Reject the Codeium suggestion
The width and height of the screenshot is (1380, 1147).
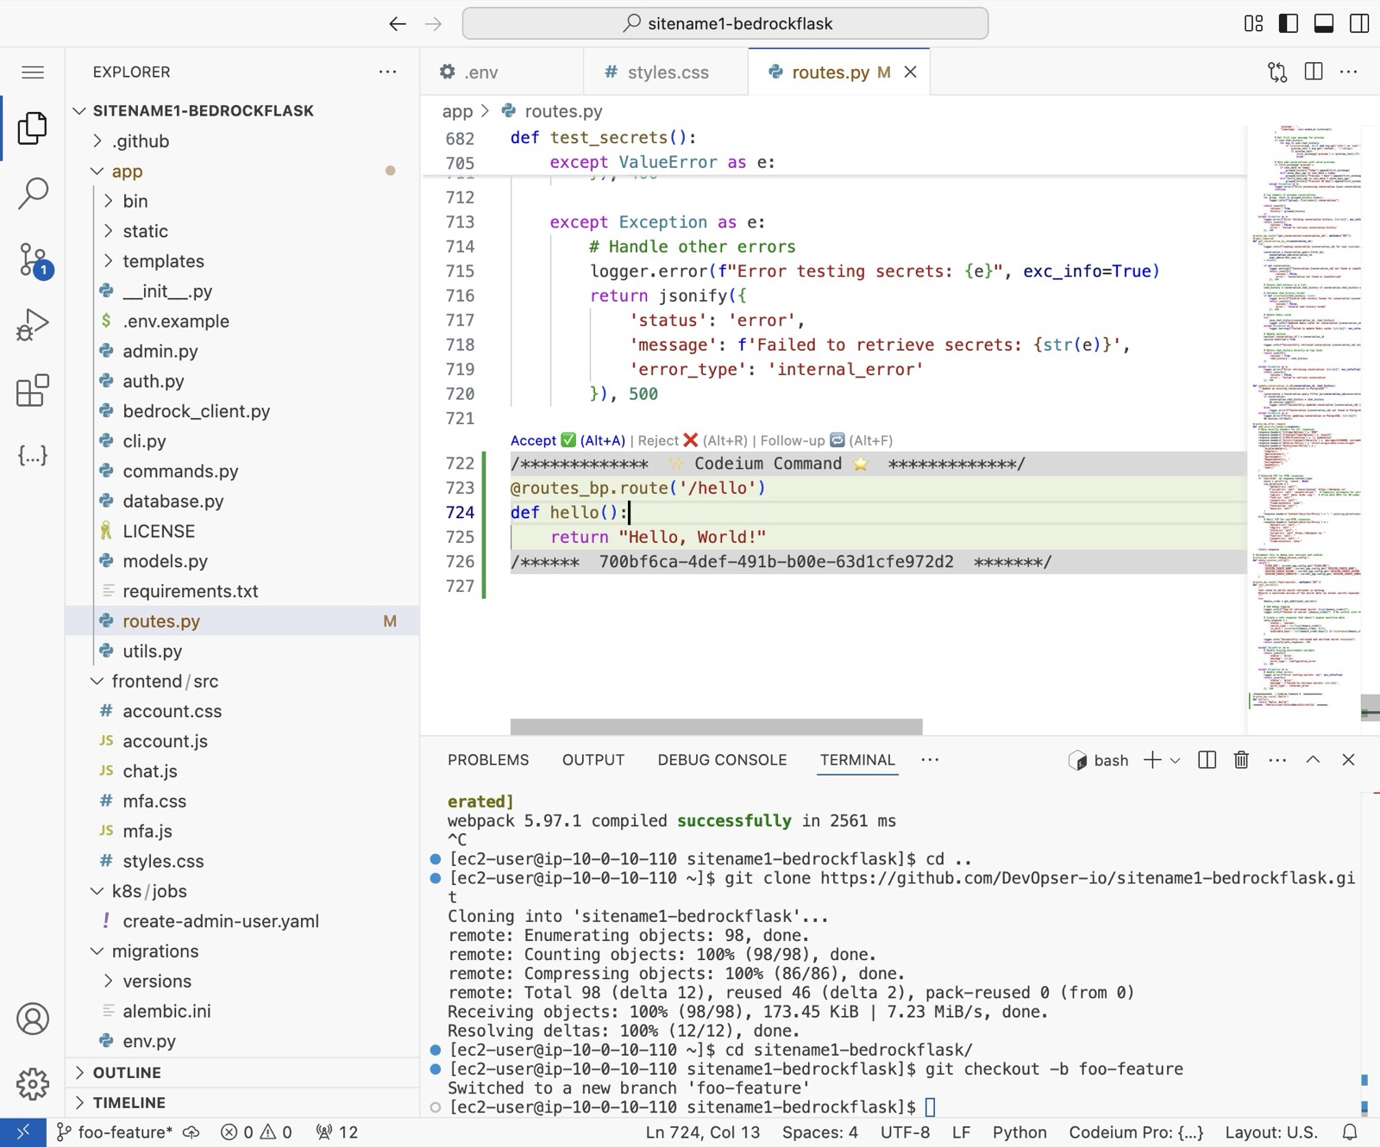pyautogui.click(x=693, y=440)
